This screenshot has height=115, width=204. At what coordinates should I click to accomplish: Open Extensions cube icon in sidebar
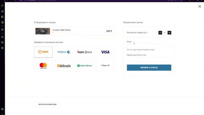click(x=2, y=42)
